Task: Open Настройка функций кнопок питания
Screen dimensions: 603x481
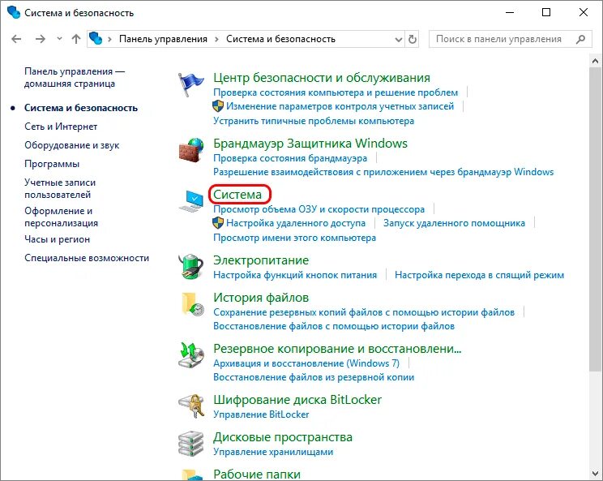Action: coord(295,275)
